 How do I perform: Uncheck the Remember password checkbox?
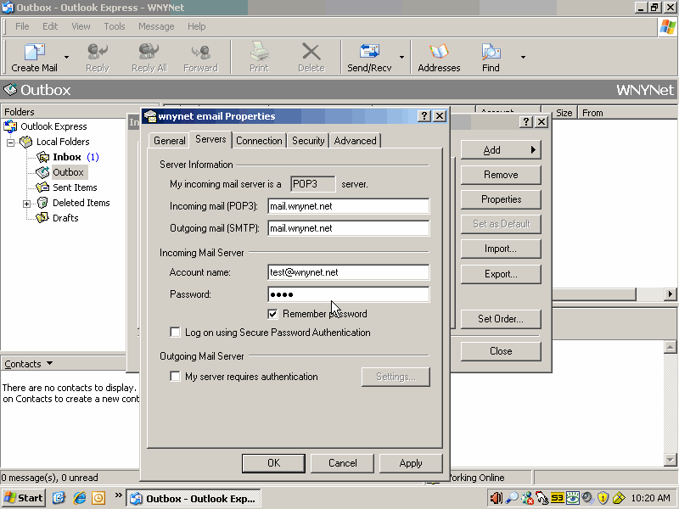[x=272, y=314]
